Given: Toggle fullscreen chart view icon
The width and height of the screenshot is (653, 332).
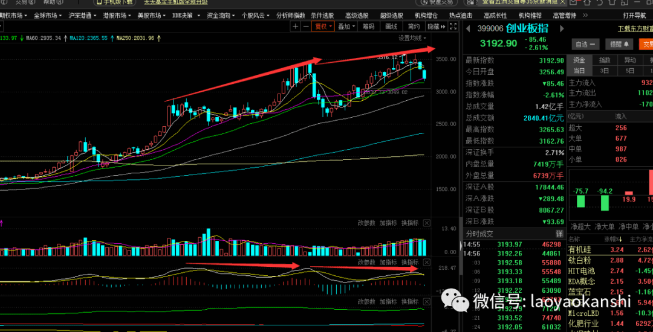Looking at the screenshot, I should point(453,27).
